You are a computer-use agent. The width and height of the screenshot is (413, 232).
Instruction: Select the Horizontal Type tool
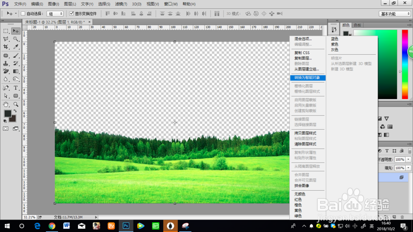pos(16,88)
